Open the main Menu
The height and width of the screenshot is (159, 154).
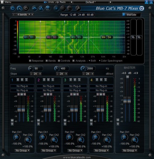click(x=6, y=2)
